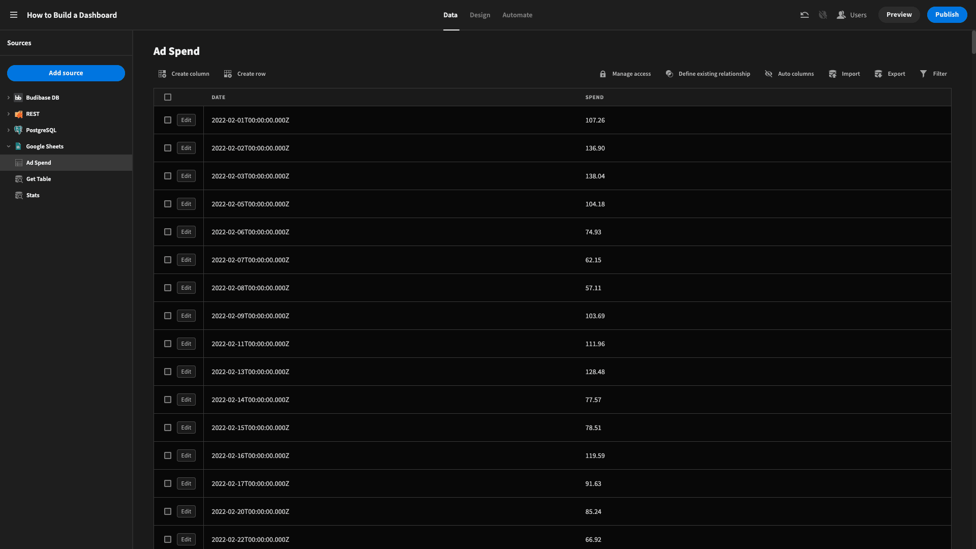The height and width of the screenshot is (549, 976).
Task: Click the PostgreSQL elephant icon
Action: pyautogui.click(x=18, y=130)
